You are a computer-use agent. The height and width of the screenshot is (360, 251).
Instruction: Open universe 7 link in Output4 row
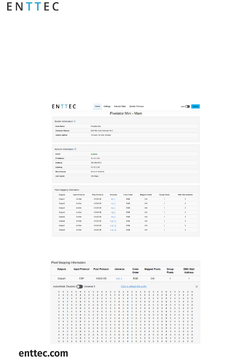click(115, 212)
